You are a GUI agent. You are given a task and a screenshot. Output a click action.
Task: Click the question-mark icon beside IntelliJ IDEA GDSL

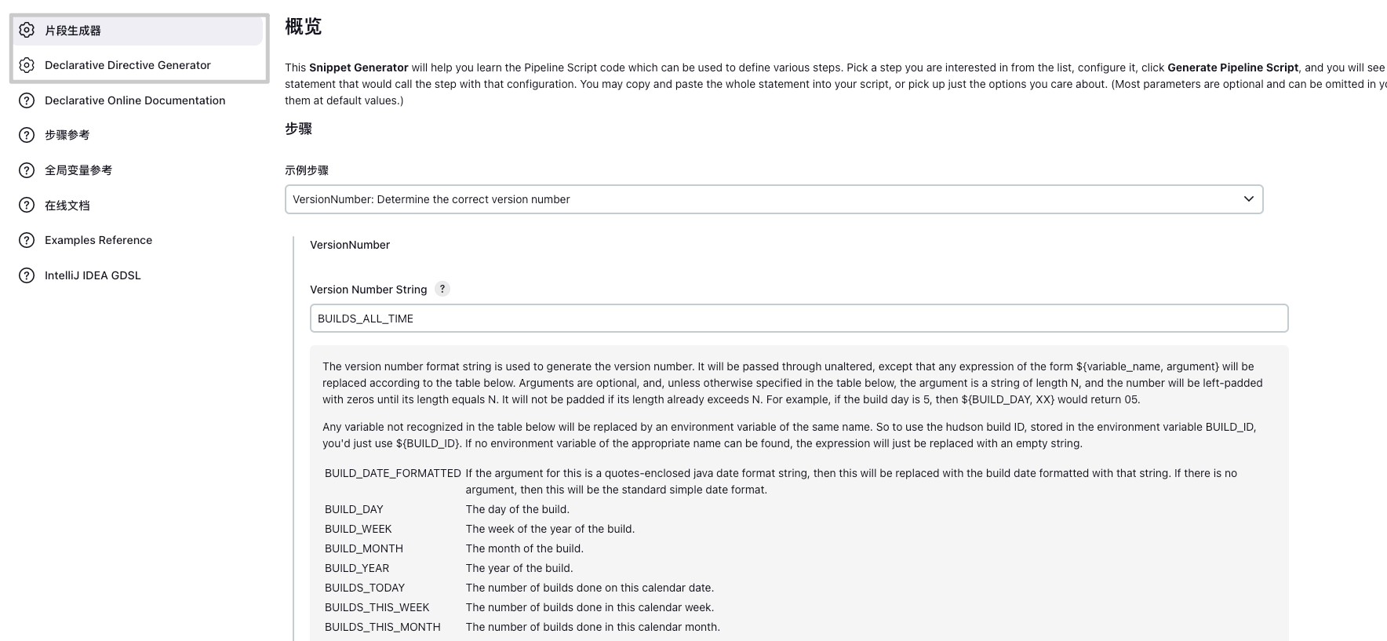tap(27, 275)
